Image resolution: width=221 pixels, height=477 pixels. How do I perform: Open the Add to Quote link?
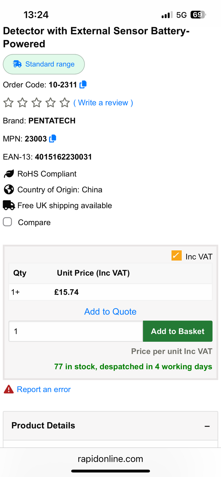pos(110,312)
